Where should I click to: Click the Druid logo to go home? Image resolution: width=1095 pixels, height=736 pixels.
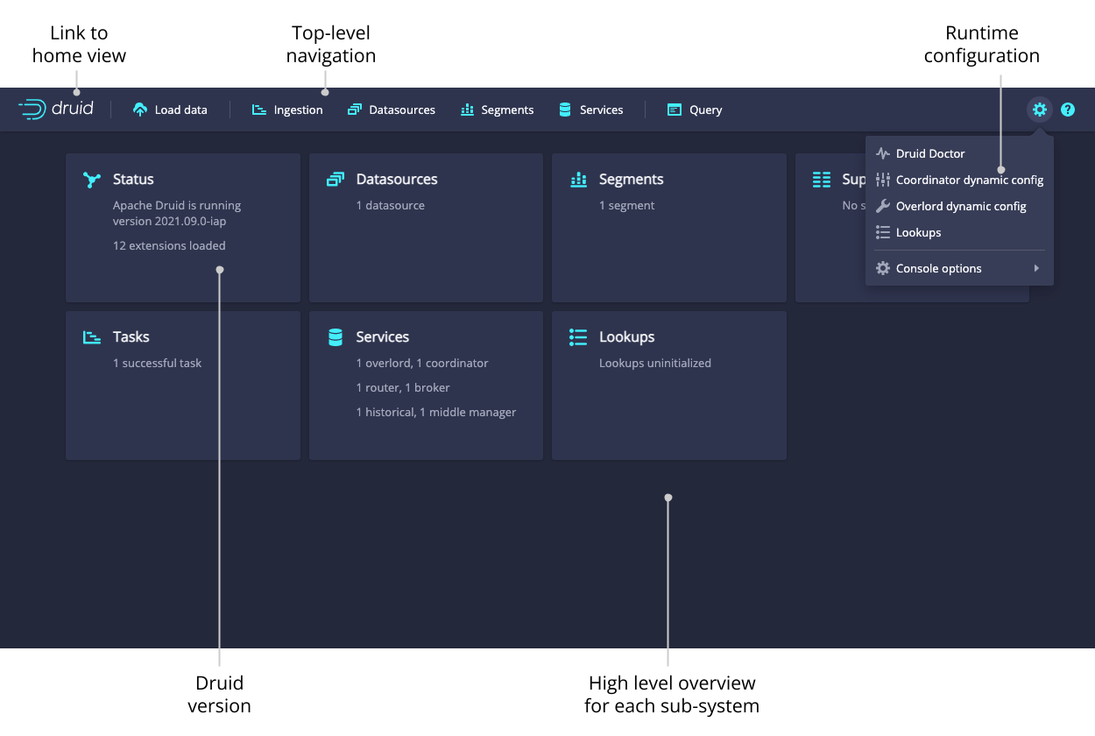[x=56, y=110]
